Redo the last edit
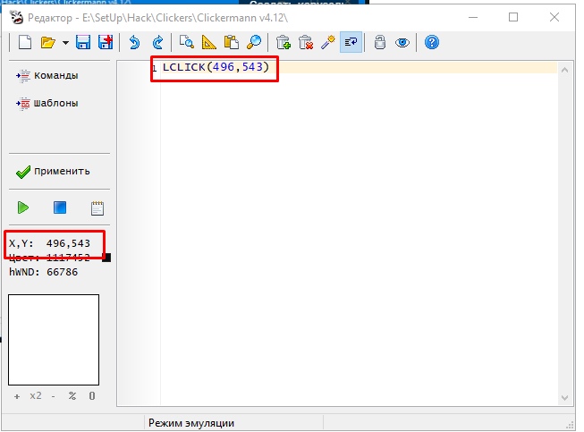 [158, 42]
